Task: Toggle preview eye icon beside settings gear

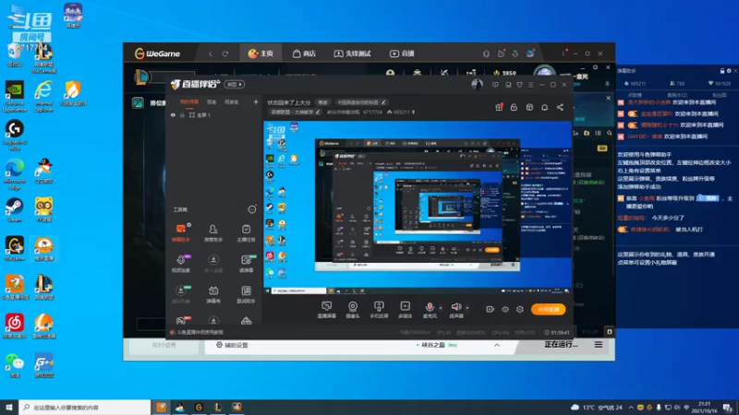Action: point(504,310)
